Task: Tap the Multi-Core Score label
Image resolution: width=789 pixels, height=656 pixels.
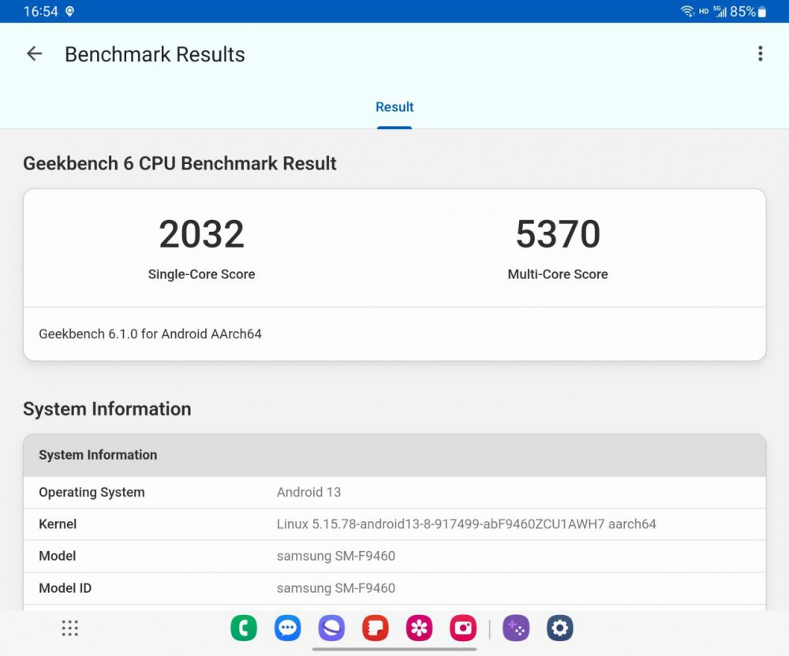Action: [558, 274]
